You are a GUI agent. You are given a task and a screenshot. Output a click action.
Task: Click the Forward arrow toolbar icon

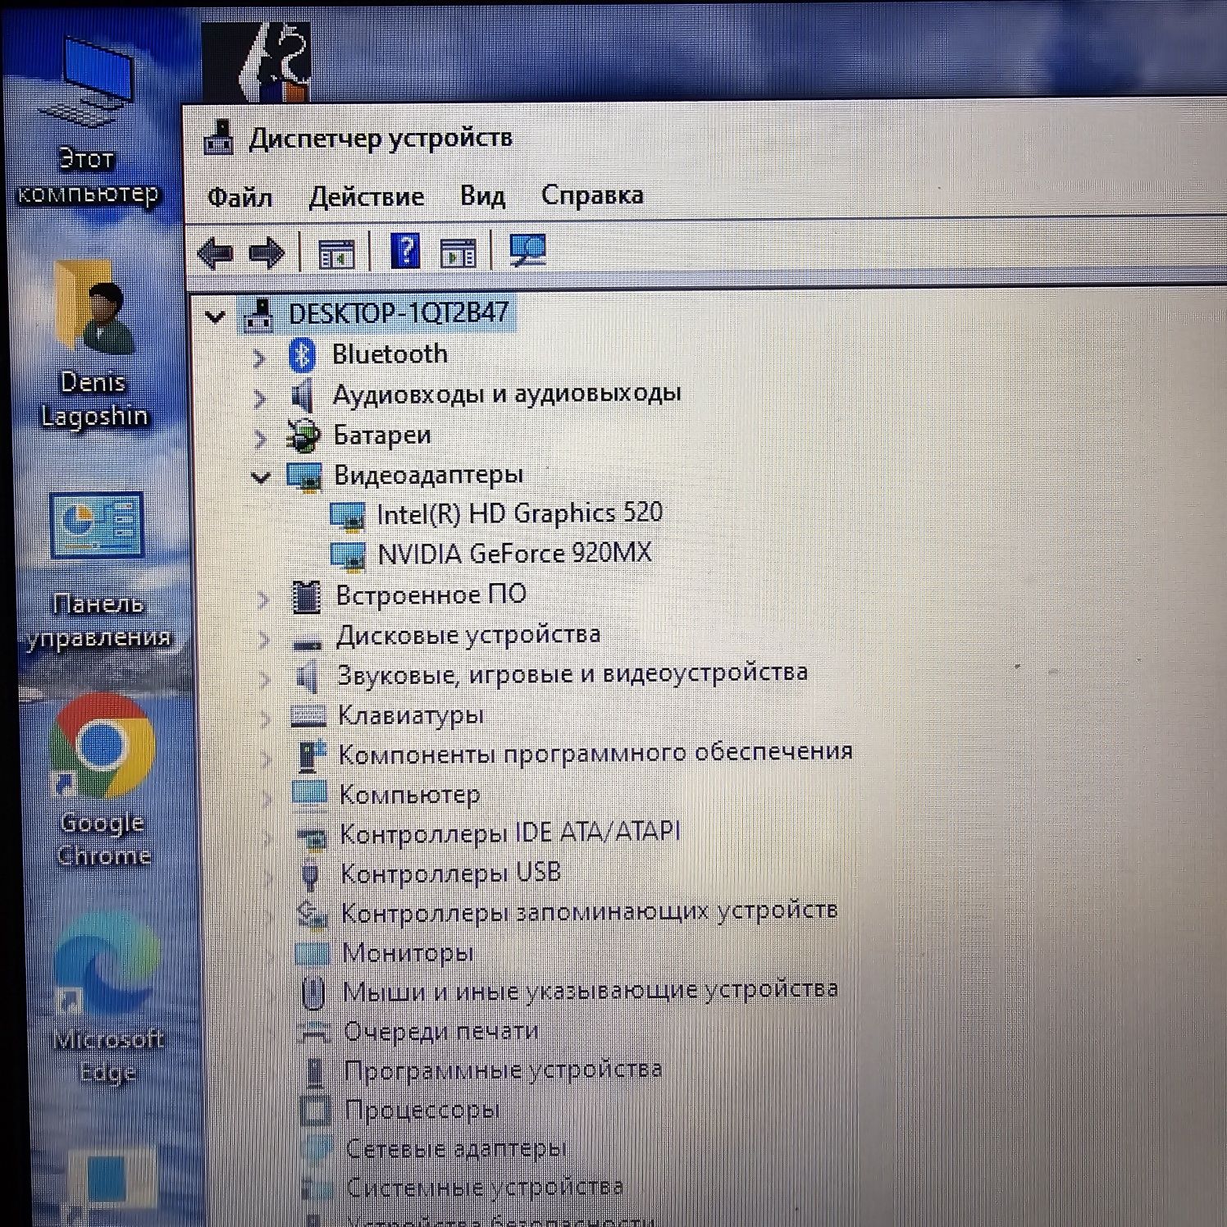coord(267,253)
